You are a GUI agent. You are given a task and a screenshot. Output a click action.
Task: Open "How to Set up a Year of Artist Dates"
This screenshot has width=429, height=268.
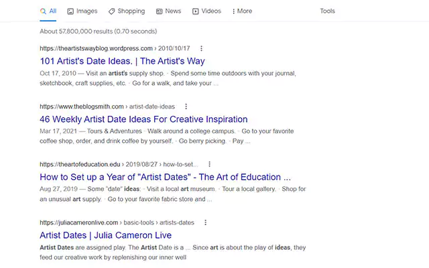click(x=165, y=178)
